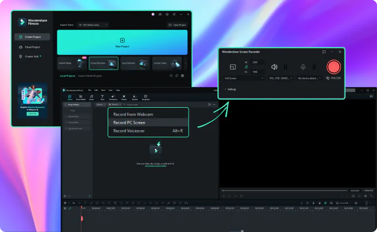Viewport: 377px width, 232px height.
Task: Open the File menu in the editor
Action: pyautogui.click(x=90, y=90)
